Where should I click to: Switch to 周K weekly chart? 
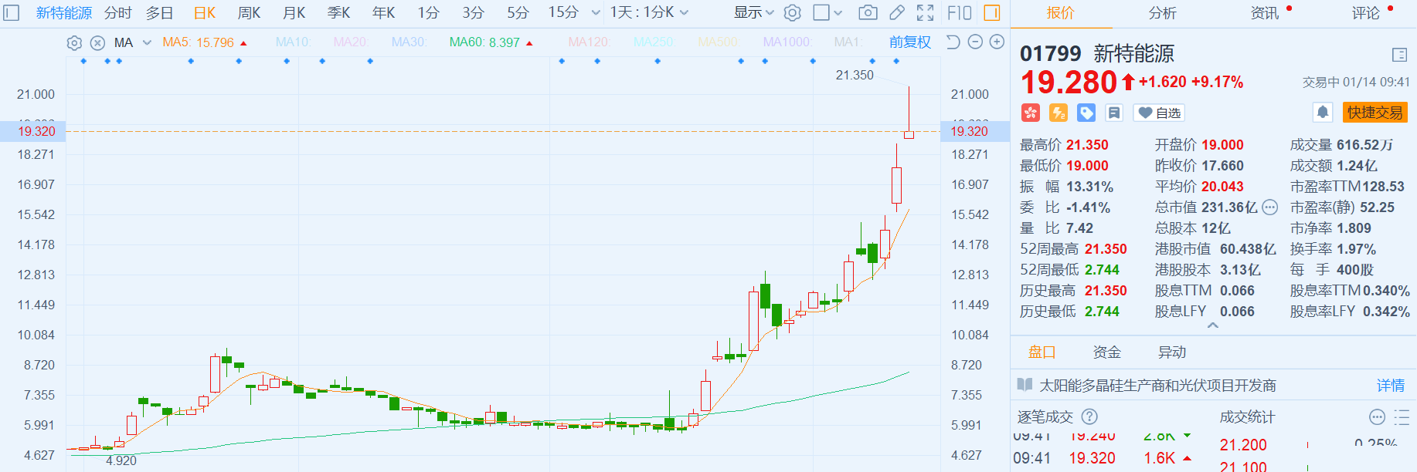click(x=249, y=13)
